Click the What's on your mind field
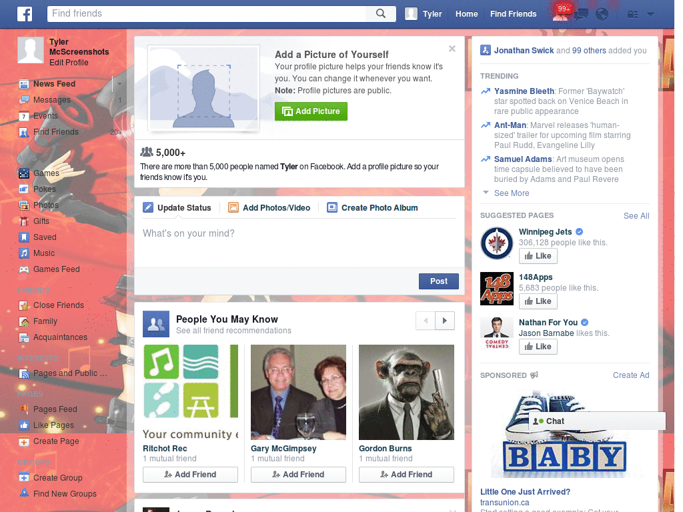683x512 pixels. 299,242
